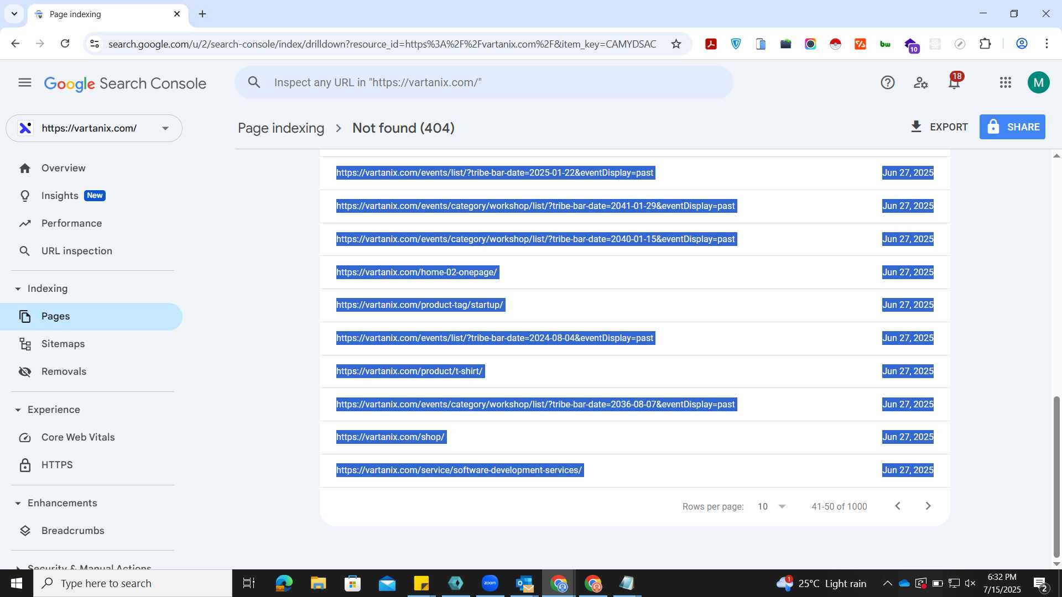Click Windows taskbar search box

[x=133, y=583]
